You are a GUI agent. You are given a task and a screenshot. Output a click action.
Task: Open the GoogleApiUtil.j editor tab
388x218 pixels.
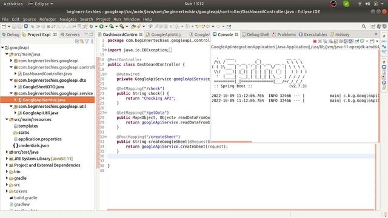[x=164, y=35]
